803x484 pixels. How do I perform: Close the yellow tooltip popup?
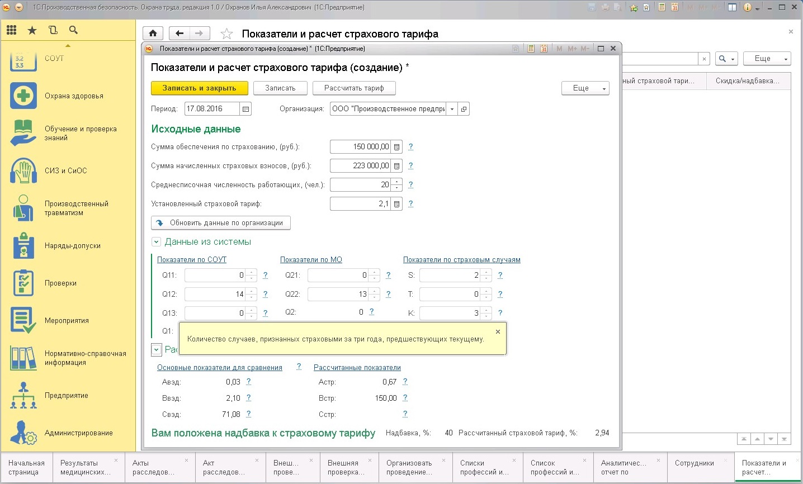tap(498, 331)
